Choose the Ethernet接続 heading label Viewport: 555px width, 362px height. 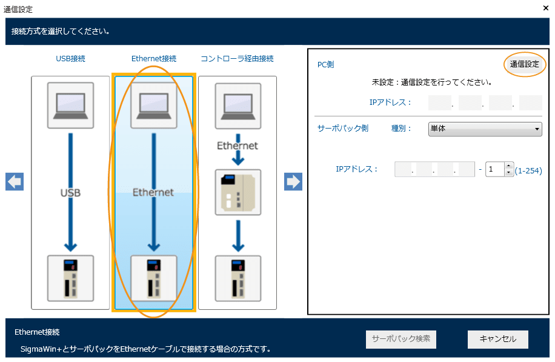[154, 59]
